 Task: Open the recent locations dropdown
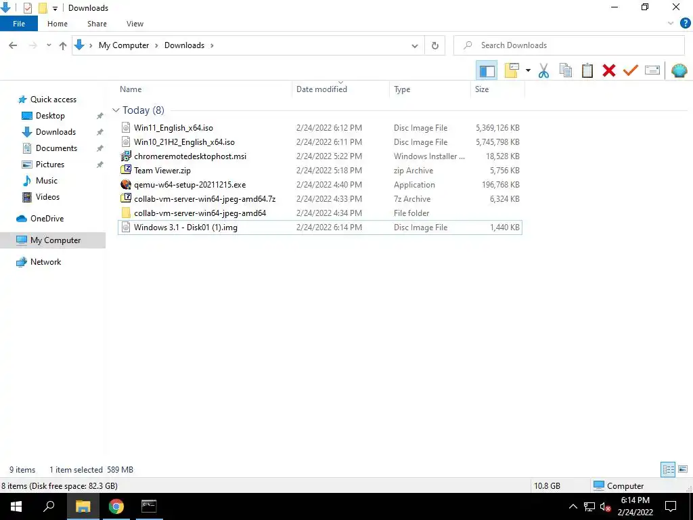[49, 45]
